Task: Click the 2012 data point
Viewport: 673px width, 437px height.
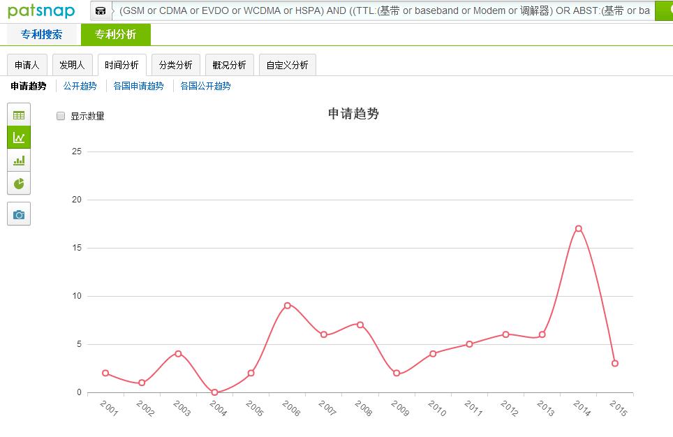Action: tap(505, 334)
